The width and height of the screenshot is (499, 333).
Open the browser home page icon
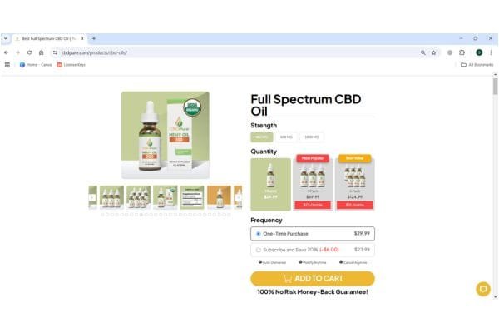41,52
